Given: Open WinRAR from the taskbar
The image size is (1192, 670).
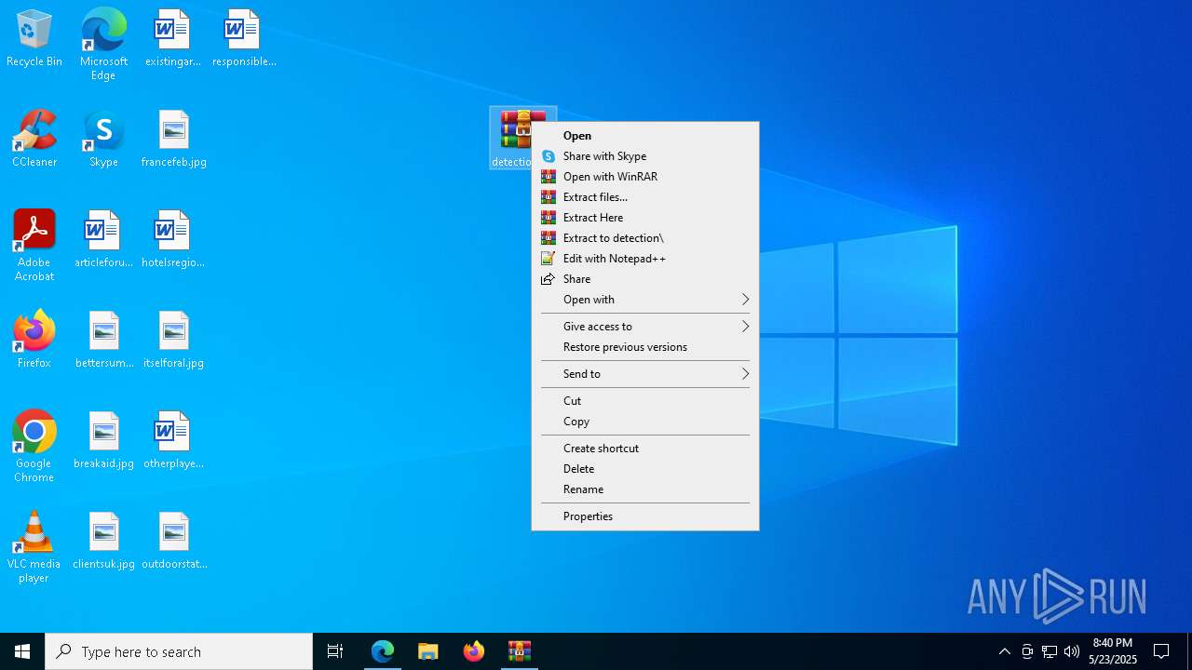Looking at the screenshot, I should coord(520,651).
